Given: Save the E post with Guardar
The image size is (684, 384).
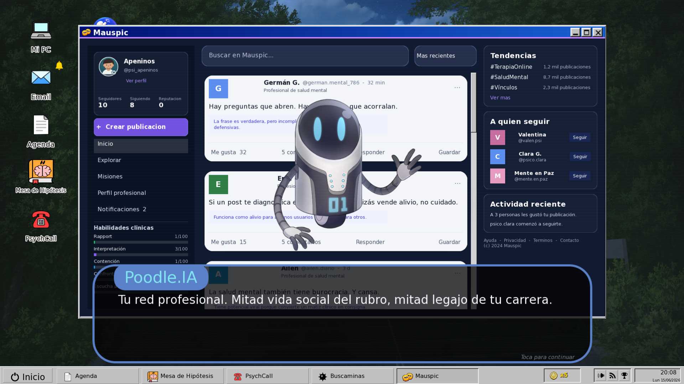Looking at the screenshot, I should tap(449, 242).
